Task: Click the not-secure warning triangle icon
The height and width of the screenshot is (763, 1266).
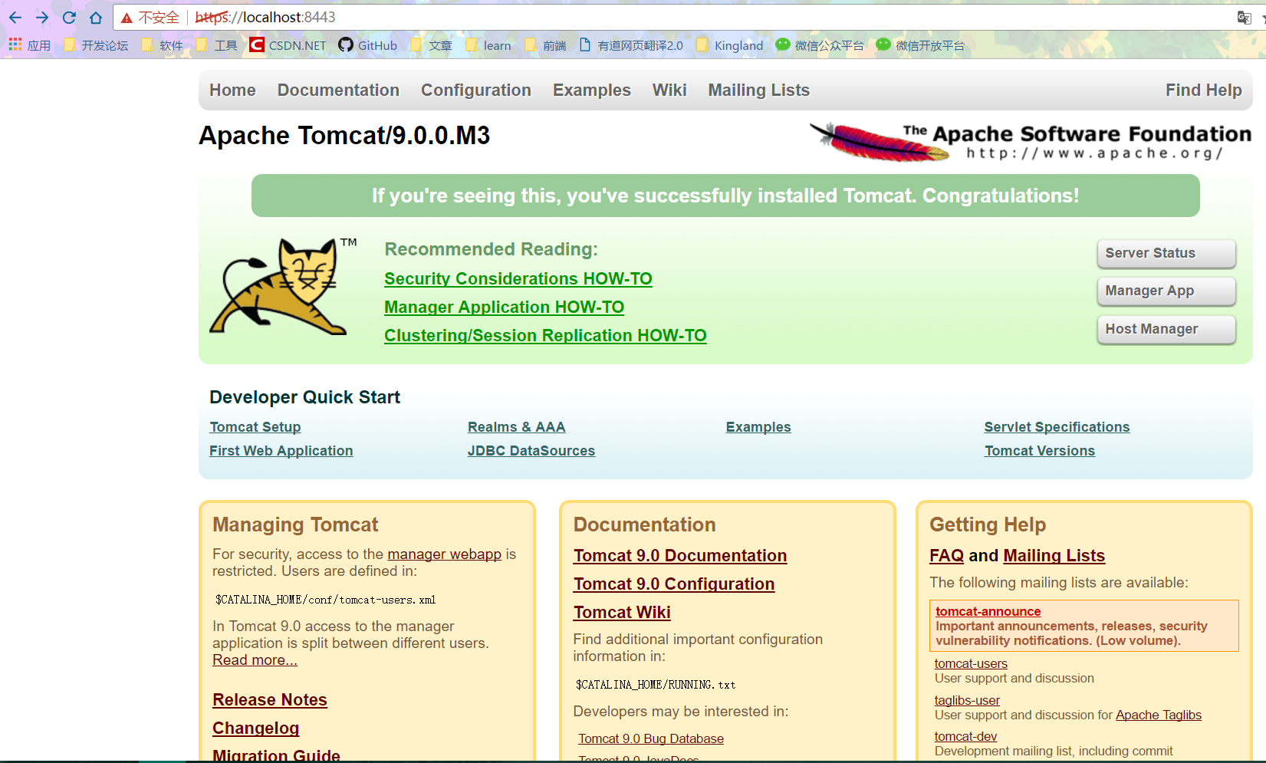Action: click(x=127, y=18)
